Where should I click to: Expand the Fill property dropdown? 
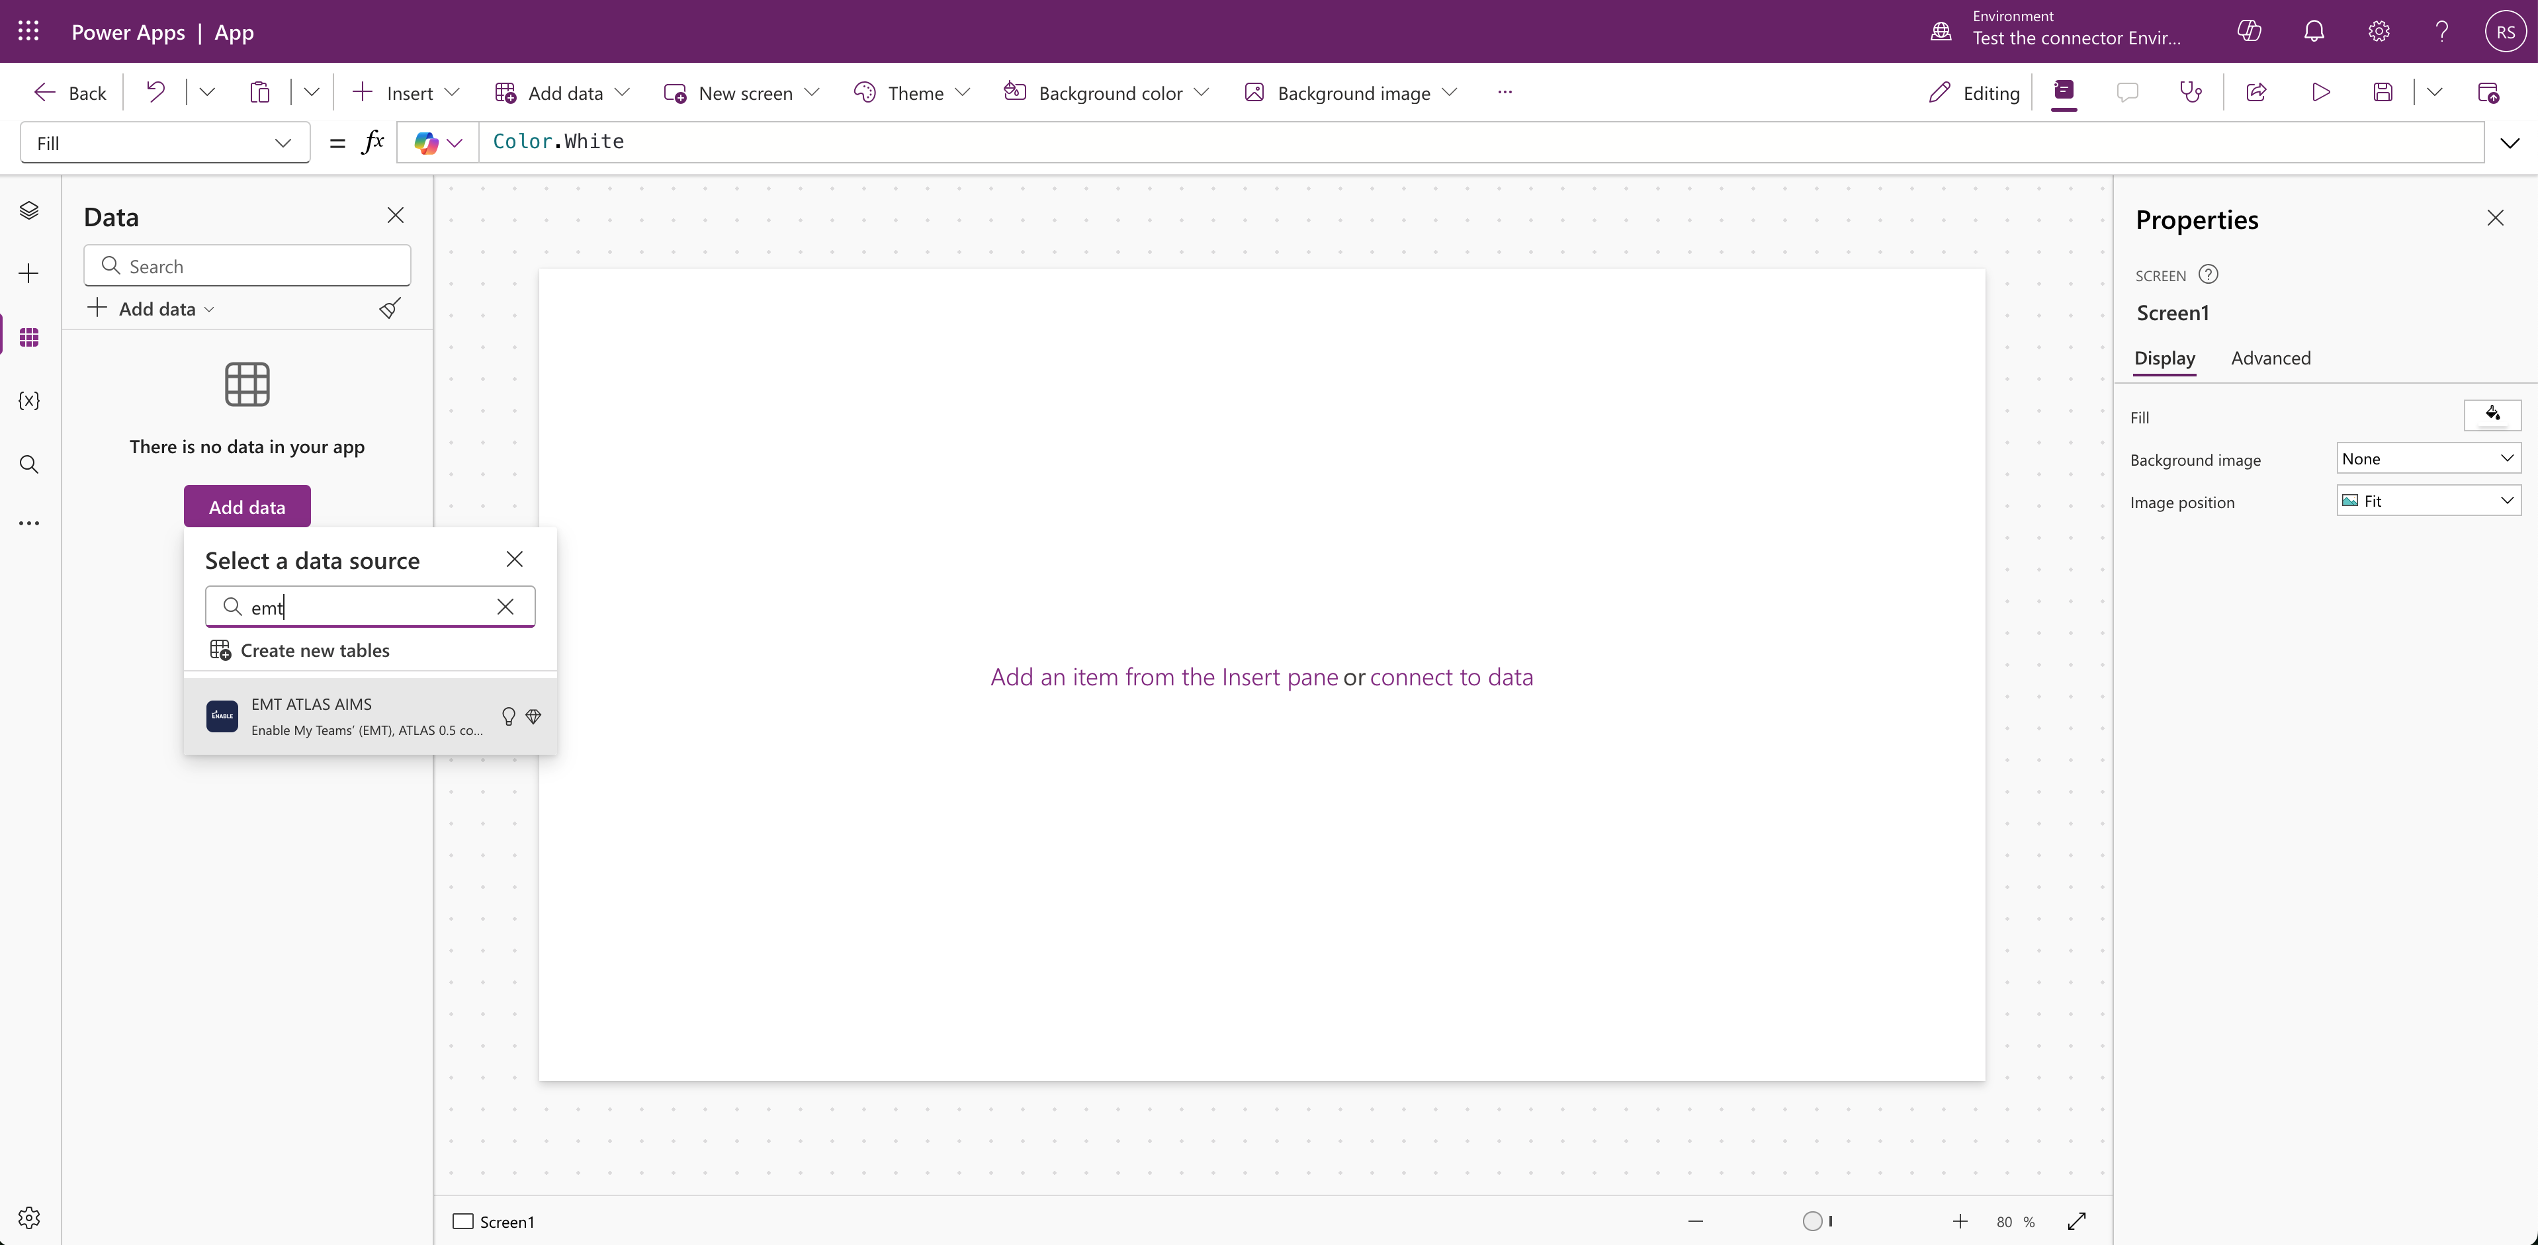pos(165,143)
